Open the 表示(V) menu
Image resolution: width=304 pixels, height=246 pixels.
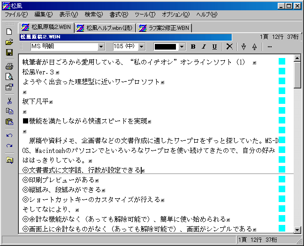[x=68, y=14]
